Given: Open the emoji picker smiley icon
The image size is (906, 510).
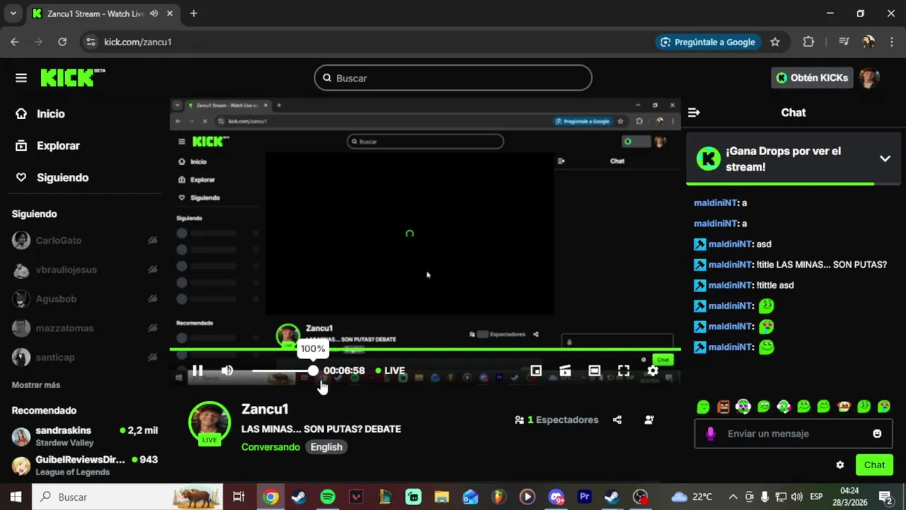Looking at the screenshot, I should (878, 433).
